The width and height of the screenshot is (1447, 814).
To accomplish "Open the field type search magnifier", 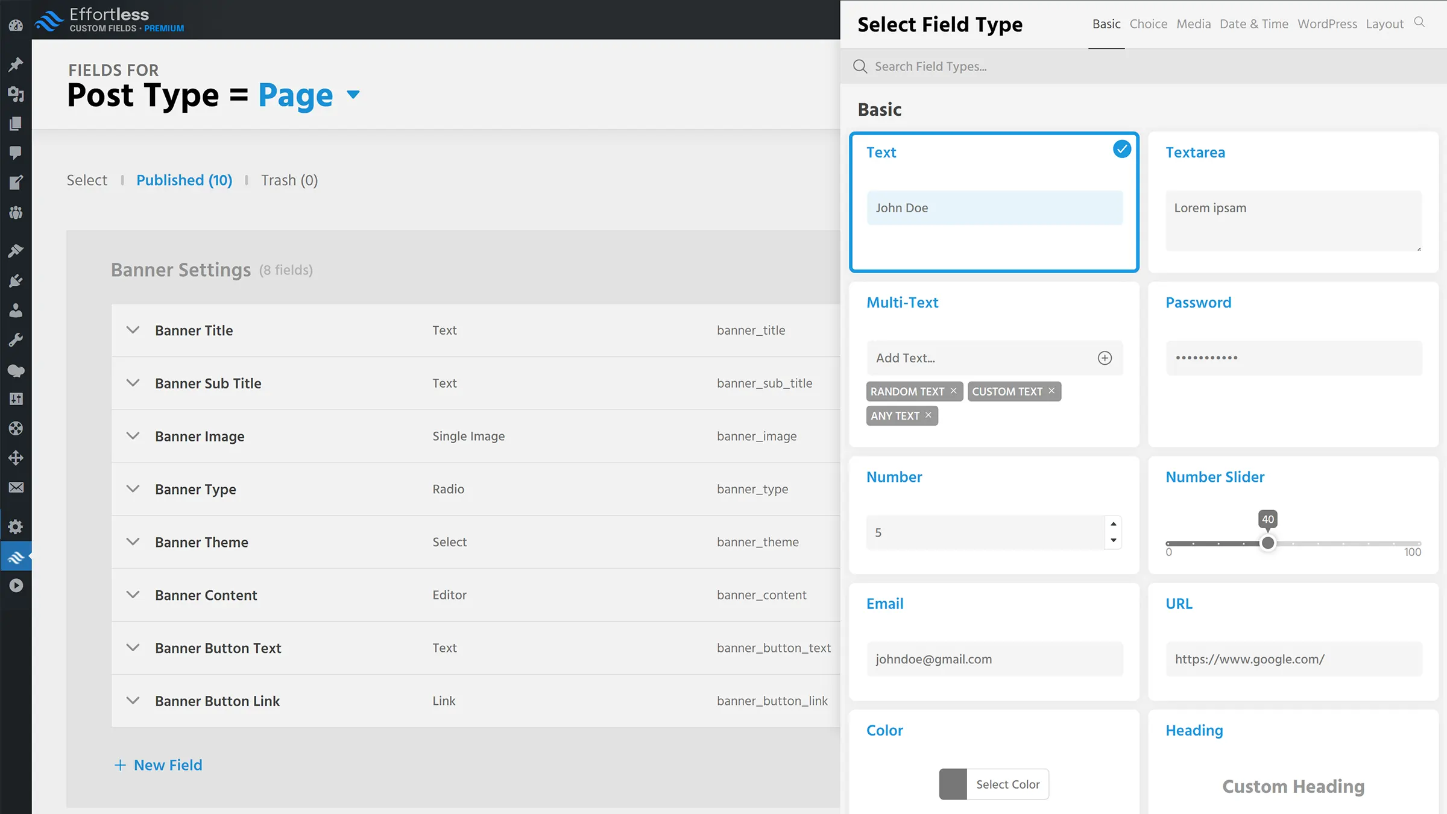I will tap(1420, 22).
